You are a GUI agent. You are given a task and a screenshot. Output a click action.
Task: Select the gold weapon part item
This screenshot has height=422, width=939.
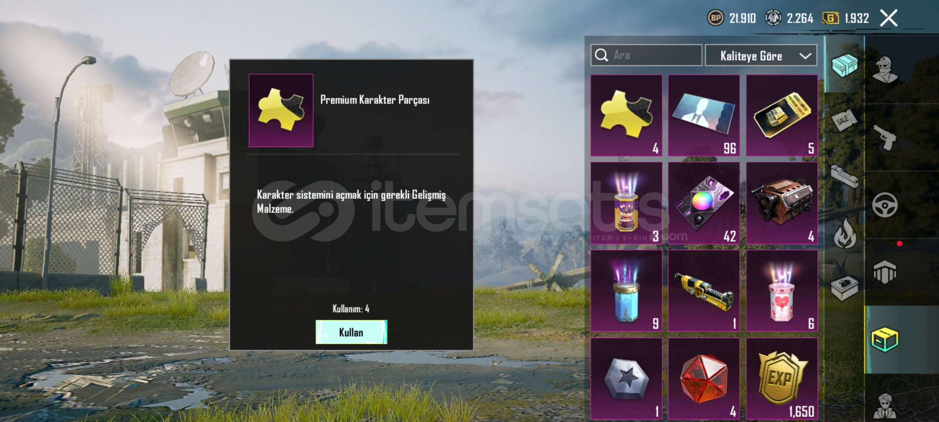(703, 291)
